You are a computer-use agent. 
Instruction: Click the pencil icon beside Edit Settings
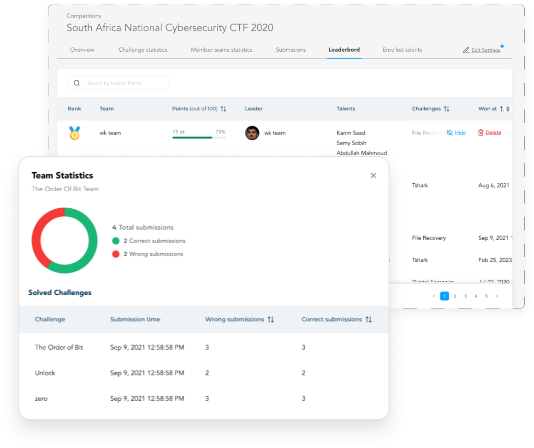click(466, 50)
